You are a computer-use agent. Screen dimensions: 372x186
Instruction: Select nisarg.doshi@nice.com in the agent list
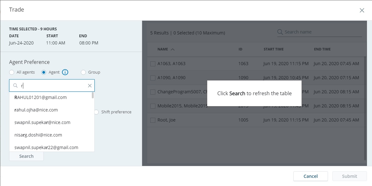tap(38, 135)
